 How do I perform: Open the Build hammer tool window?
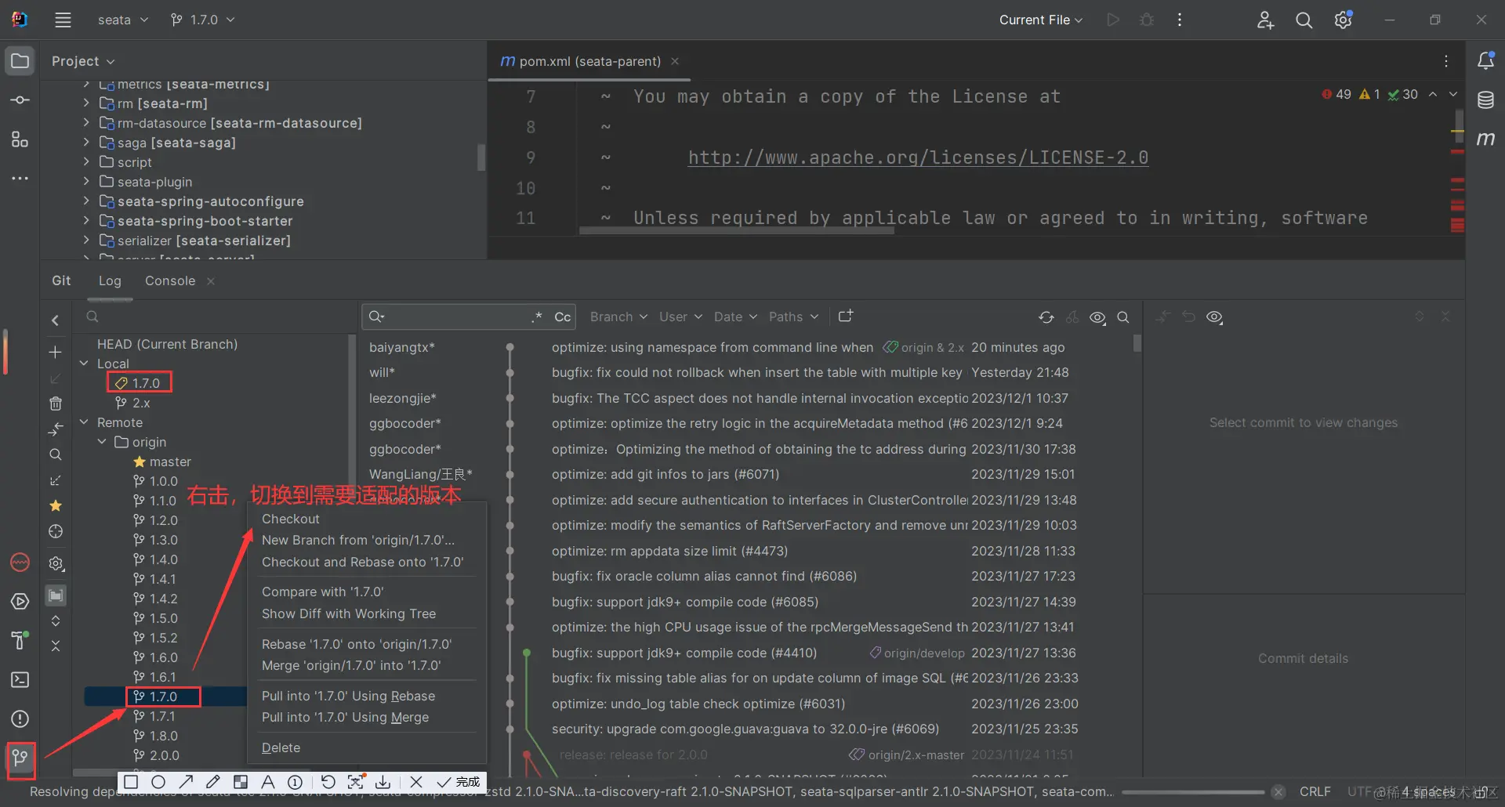coord(20,640)
